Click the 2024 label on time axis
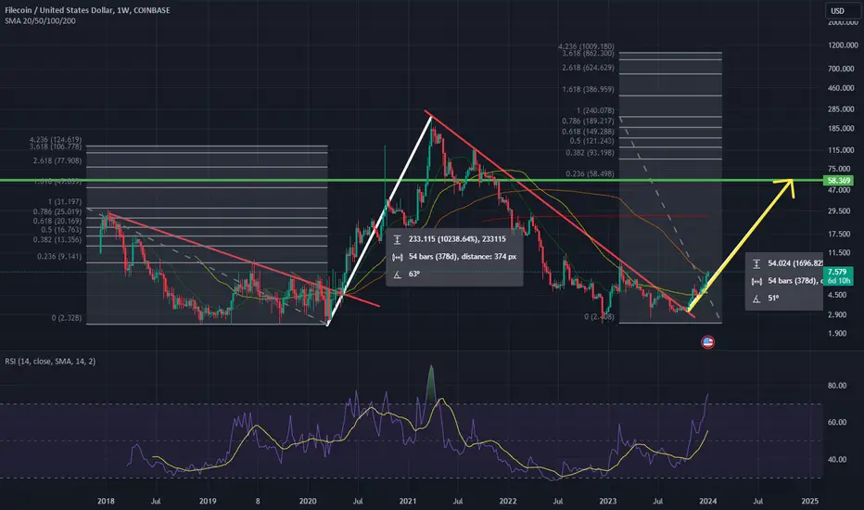 click(708, 501)
